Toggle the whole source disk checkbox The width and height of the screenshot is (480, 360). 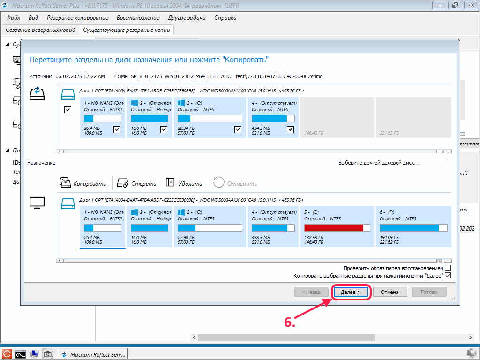click(x=67, y=110)
